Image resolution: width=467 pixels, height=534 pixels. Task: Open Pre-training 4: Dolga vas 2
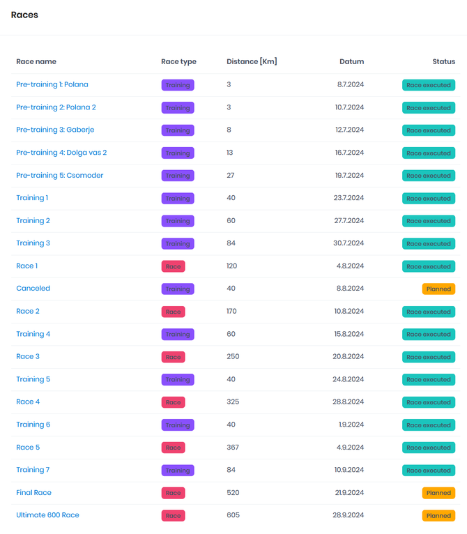point(61,153)
